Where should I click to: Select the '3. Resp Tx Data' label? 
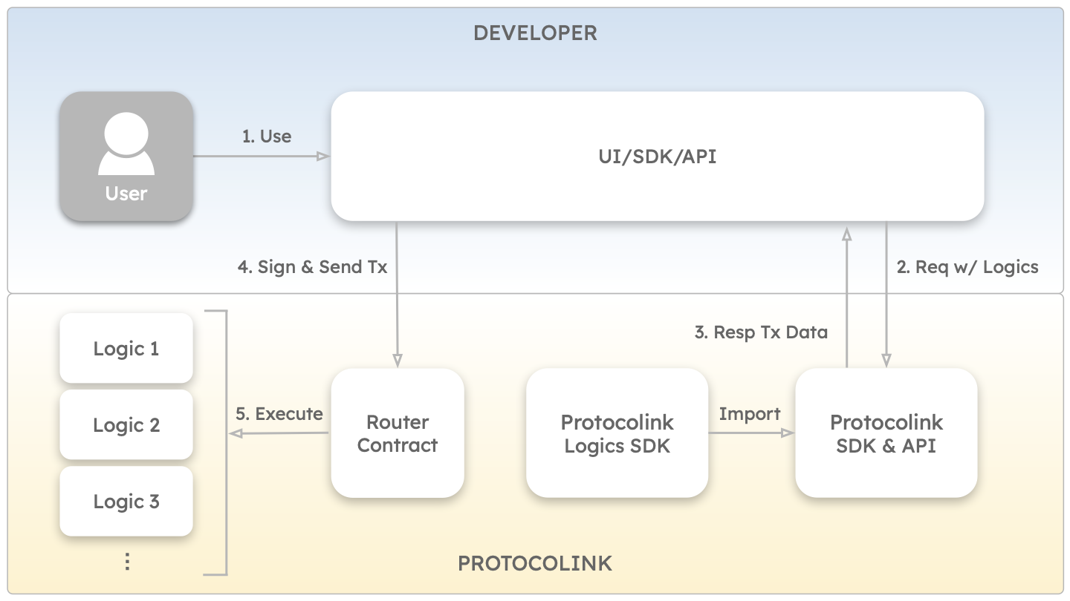(x=761, y=332)
